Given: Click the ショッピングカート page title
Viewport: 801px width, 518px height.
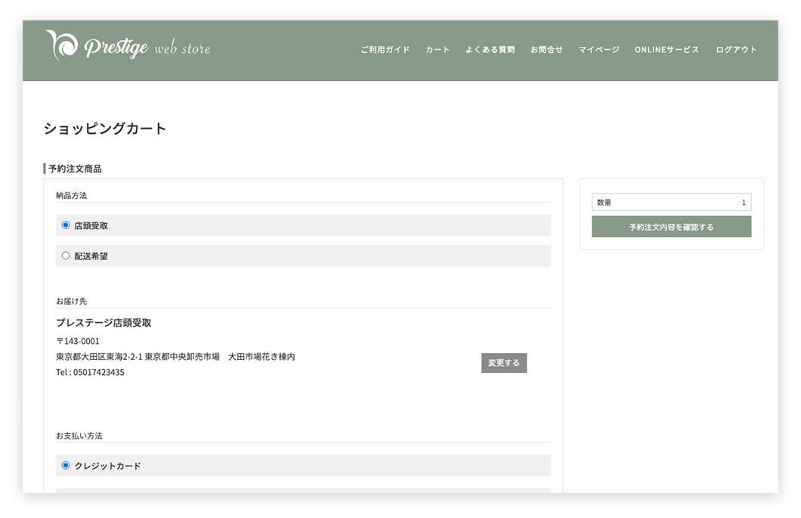Looking at the screenshot, I should coord(105,129).
